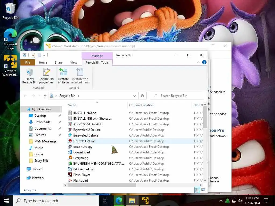Click the taskbar search box
Image resolution: width=275 pixels, height=206 pixels.
point(56,201)
